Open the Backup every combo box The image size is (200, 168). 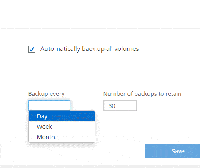(x=49, y=105)
